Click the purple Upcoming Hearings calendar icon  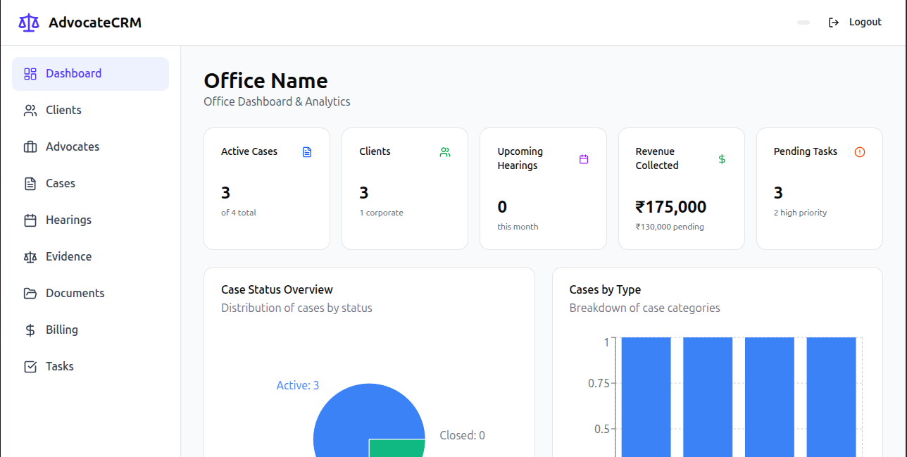[x=584, y=159]
